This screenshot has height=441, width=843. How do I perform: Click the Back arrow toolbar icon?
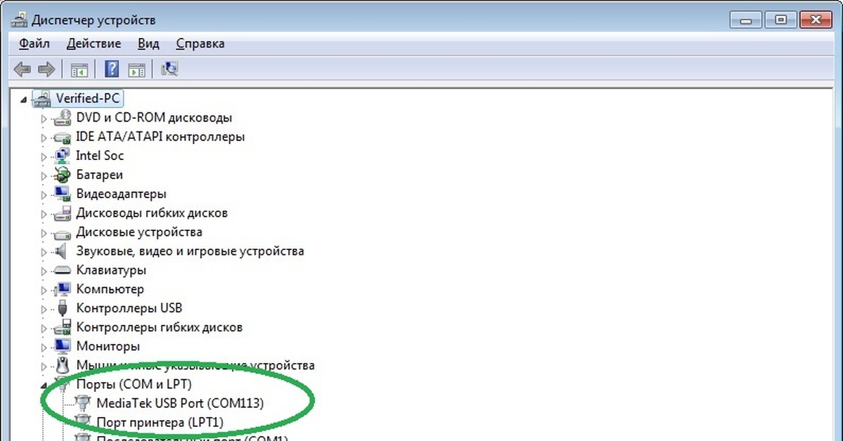[x=22, y=69]
